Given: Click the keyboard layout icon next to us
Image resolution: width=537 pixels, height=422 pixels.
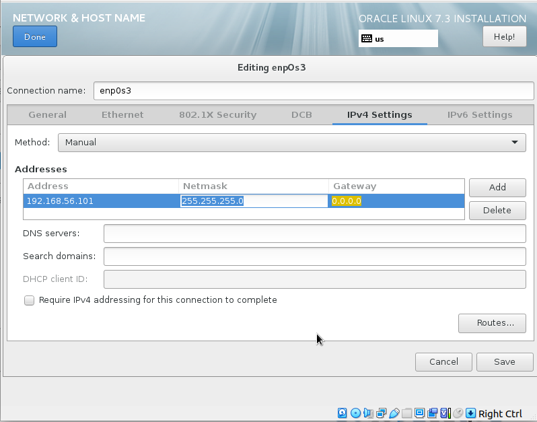Looking at the screenshot, I should (367, 38).
